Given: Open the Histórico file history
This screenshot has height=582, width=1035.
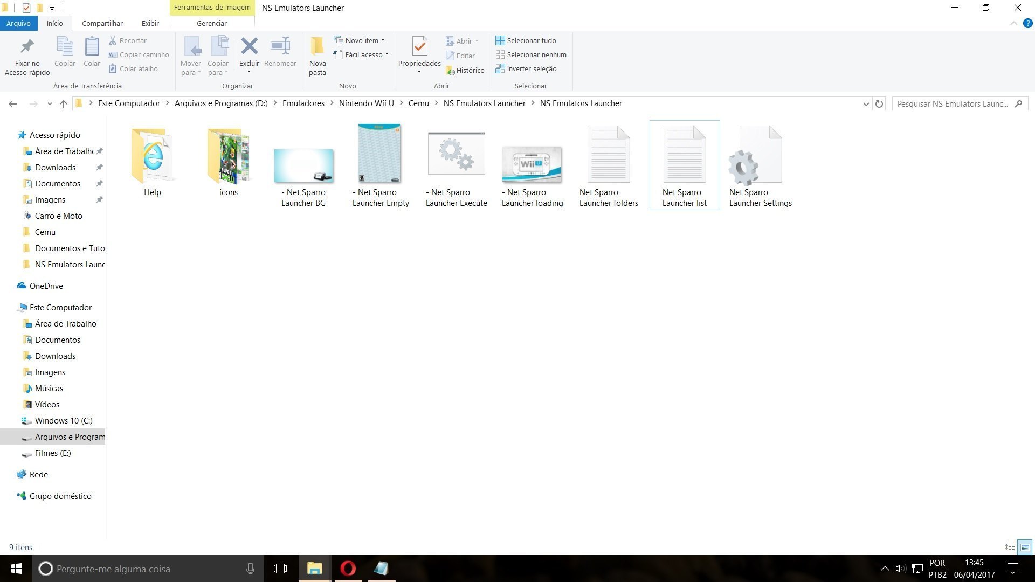Looking at the screenshot, I should click(x=465, y=70).
